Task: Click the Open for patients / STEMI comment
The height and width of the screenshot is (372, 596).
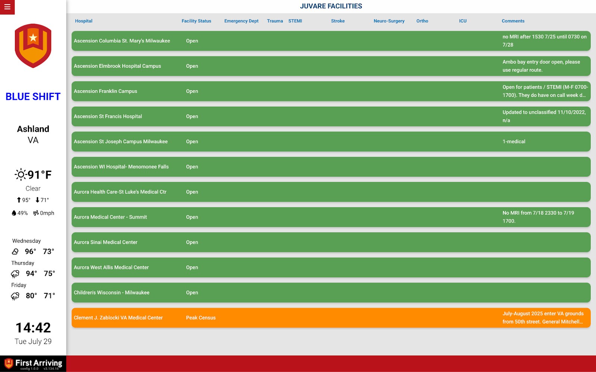Action: point(545,91)
